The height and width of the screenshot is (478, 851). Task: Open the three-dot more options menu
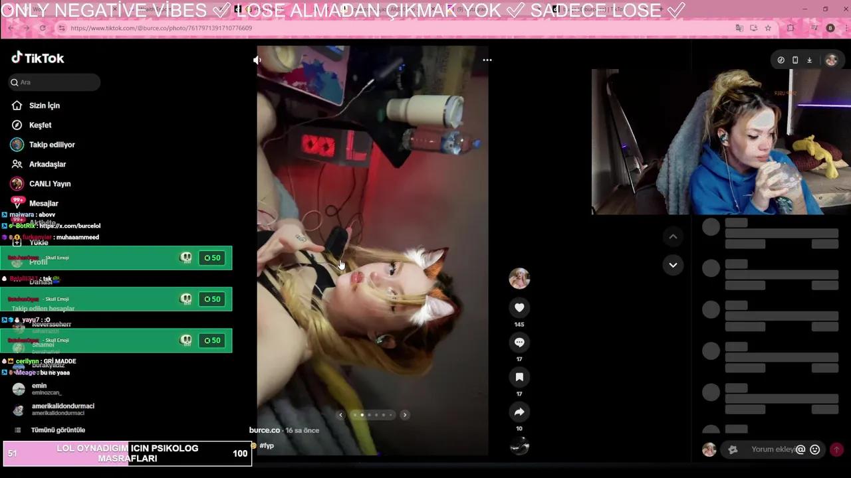click(487, 60)
